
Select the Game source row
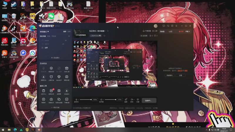tap(55, 40)
